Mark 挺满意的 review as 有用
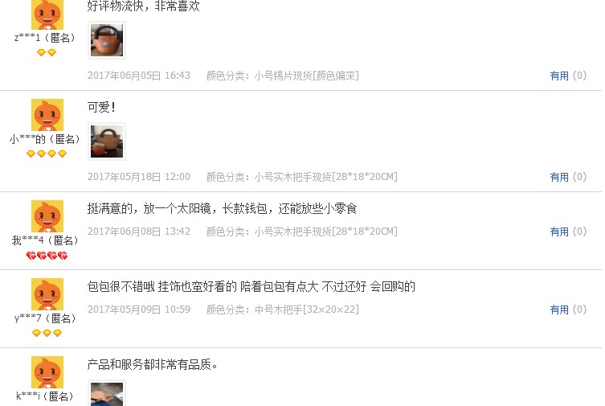605x406 pixels. pyautogui.click(x=568, y=232)
